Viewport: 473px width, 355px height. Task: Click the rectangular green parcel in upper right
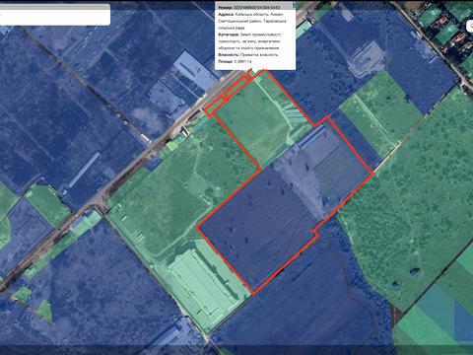pos(381,111)
